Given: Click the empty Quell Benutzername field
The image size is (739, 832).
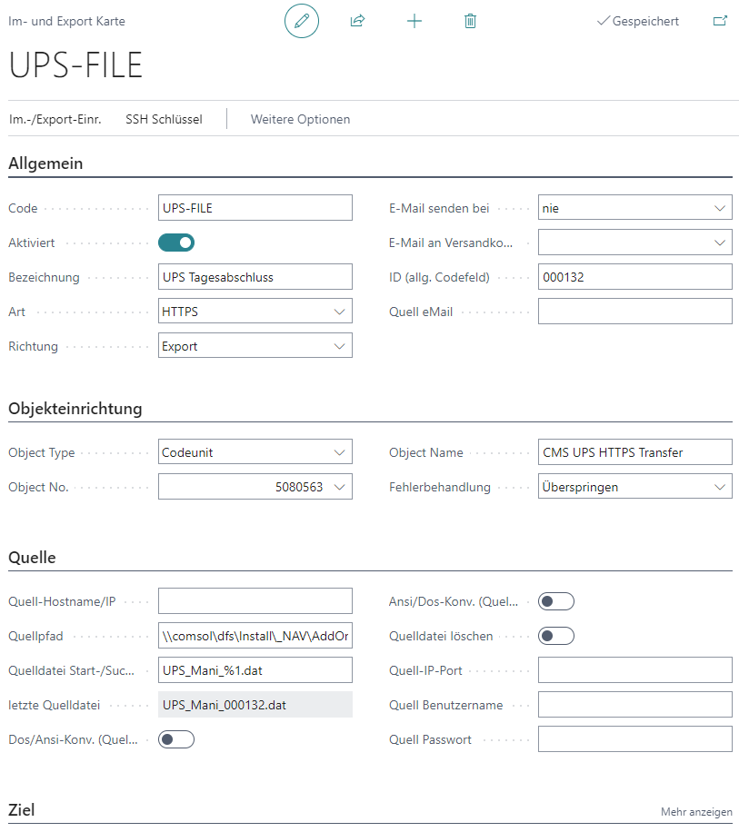Looking at the screenshot, I should click(x=635, y=705).
